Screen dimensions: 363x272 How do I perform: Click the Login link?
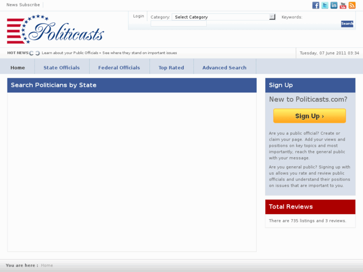(138, 16)
